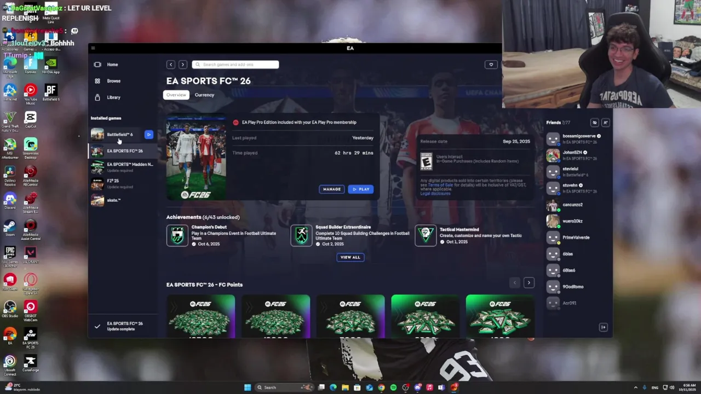The image size is (701, 394).
Task: Open Google Chrome from the taskbar
Action: tap(381, 387)
